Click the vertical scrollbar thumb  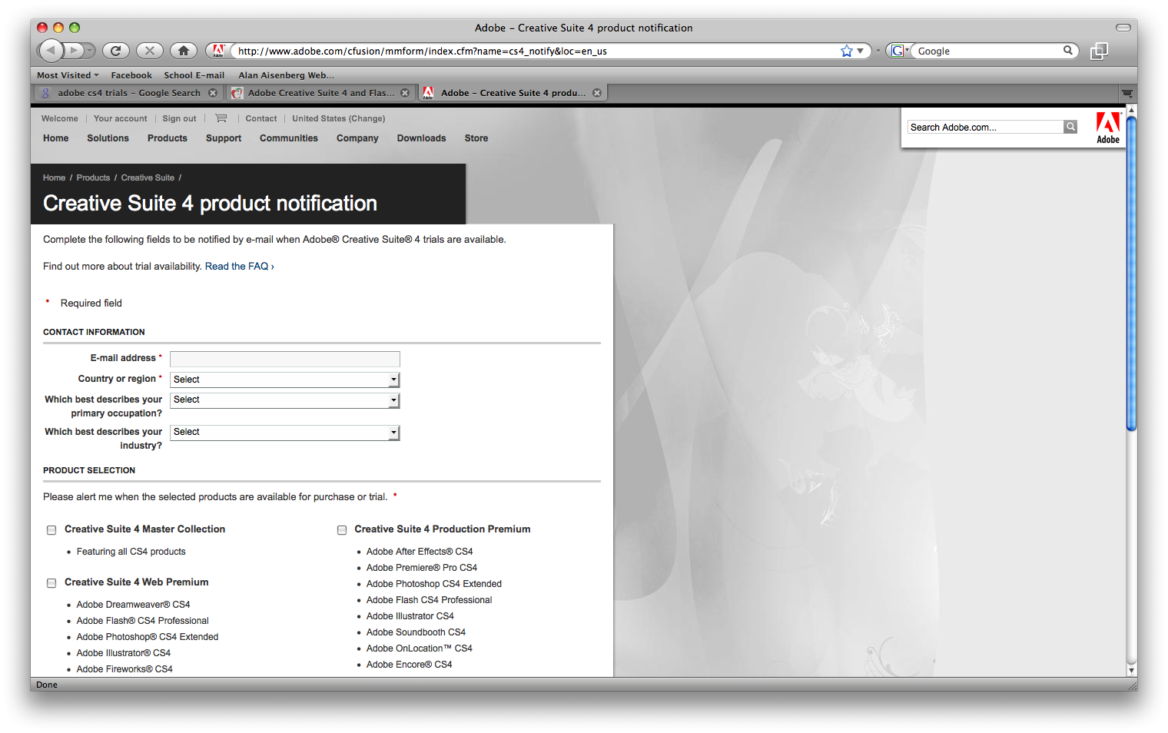point(1131,273)
